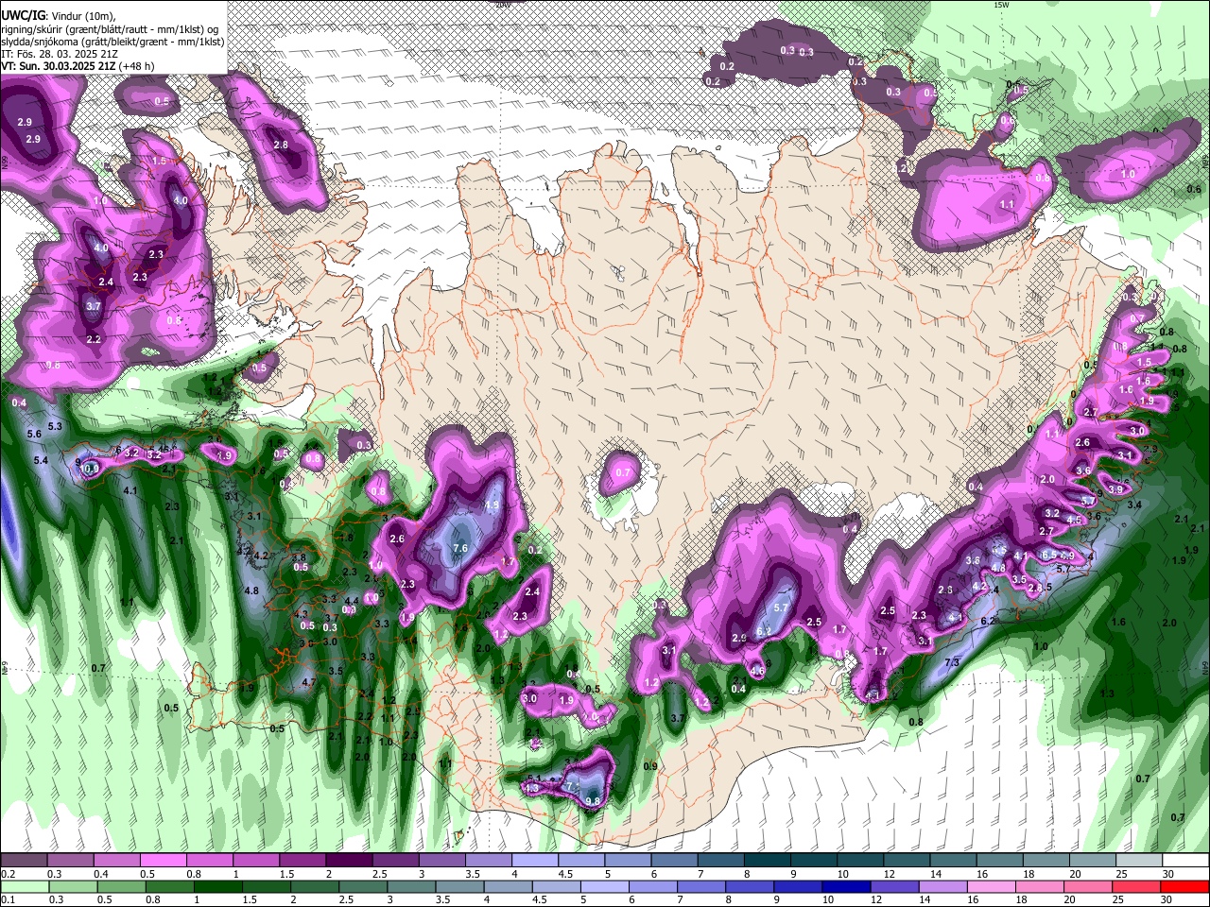Select the pale grey top-row swatch at 25

point(1138,861)
